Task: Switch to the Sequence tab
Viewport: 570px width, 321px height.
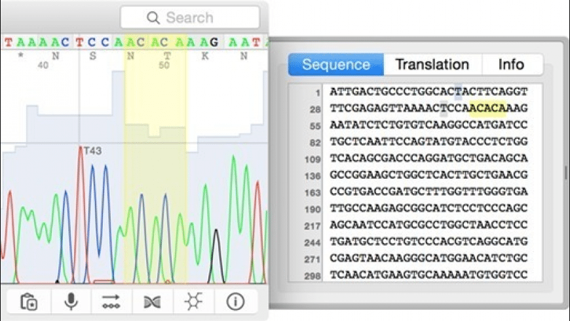Action: [336, 64]
